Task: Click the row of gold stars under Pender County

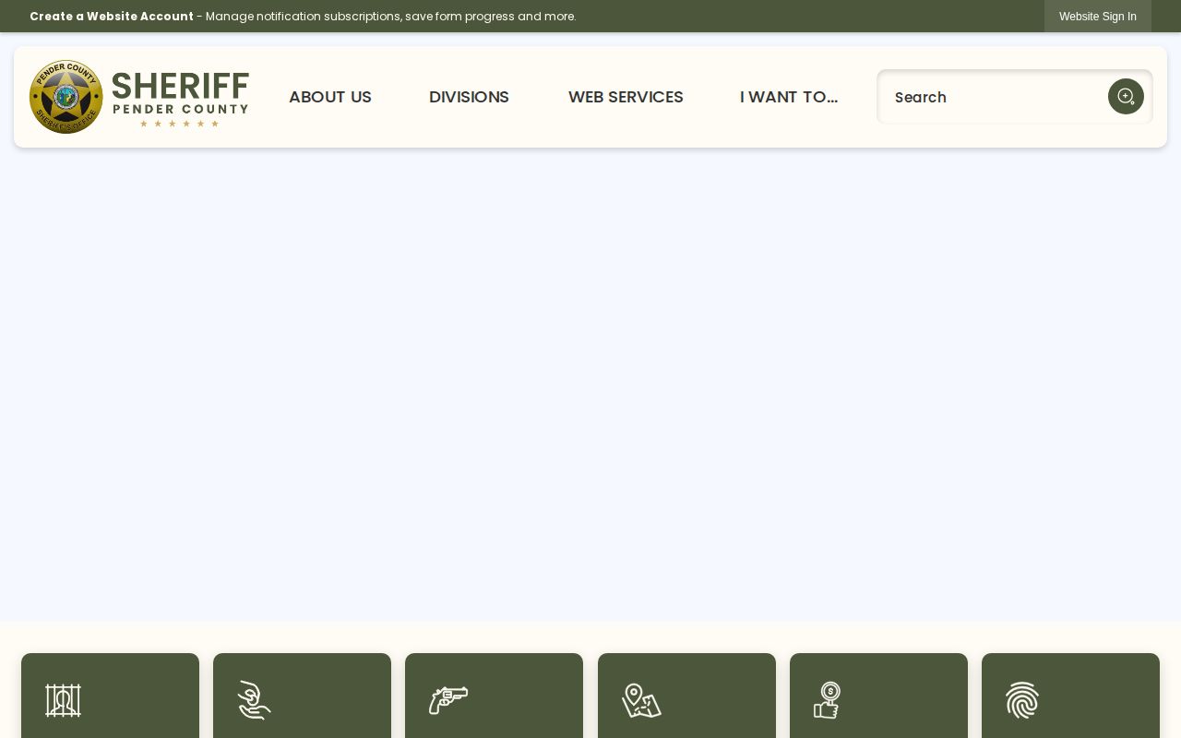Action: pyautogui.click(x=180, y=124)
